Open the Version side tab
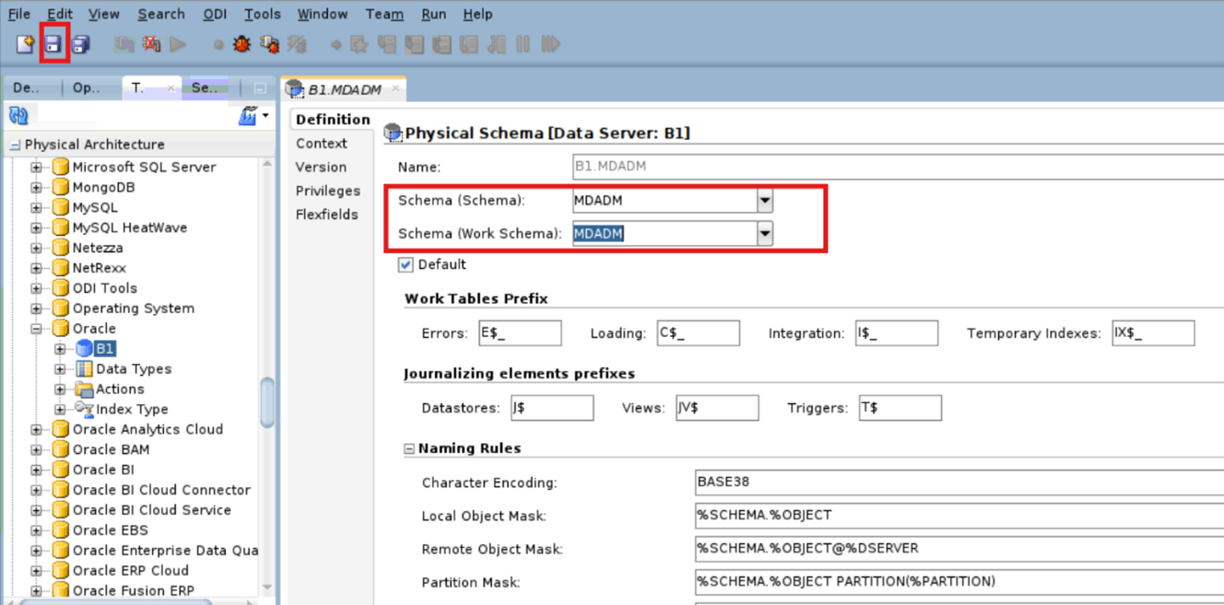 pos(321,167)
